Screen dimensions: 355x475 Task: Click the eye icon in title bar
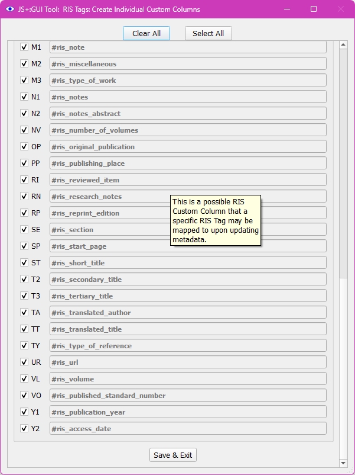pos(10,9)
